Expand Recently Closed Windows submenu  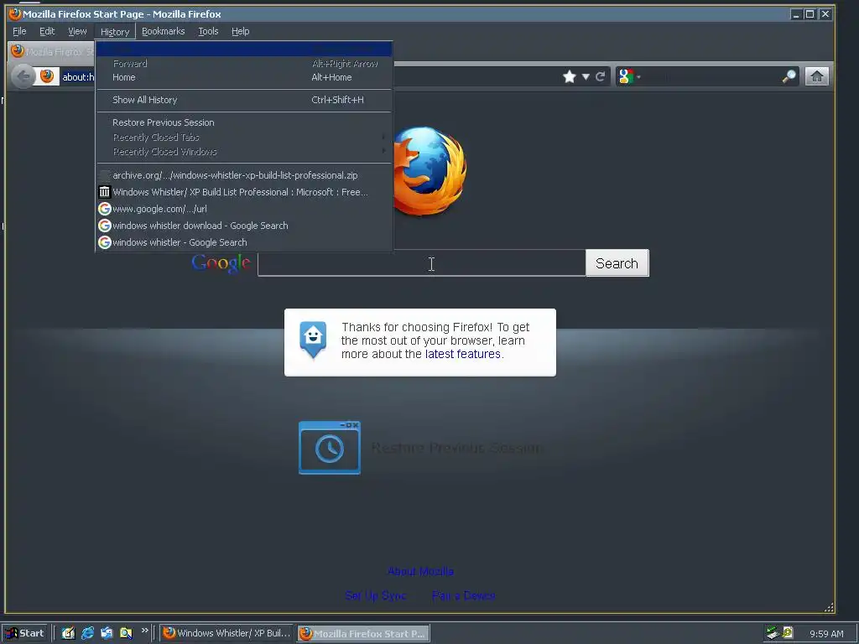pyautogui.click(x=244, y=151)
